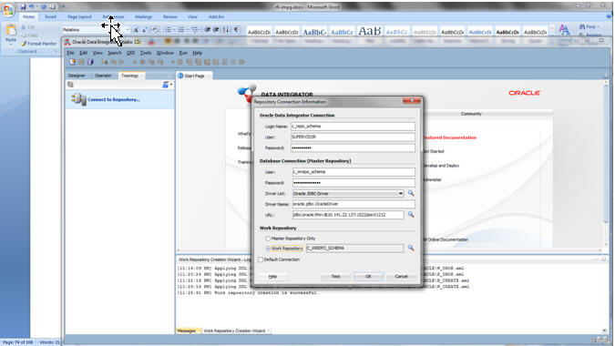615x346 pixels.
Task: Click the Help button in dialog
Action: tap(272, 276)
